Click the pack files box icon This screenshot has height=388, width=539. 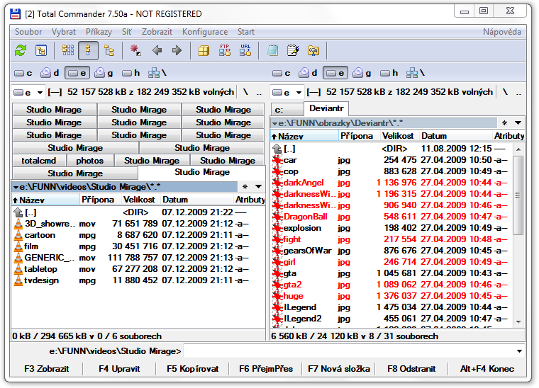point(204,50)
